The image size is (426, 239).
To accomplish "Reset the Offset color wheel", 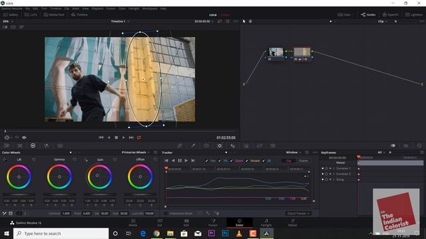I will [x=155, y=159].
